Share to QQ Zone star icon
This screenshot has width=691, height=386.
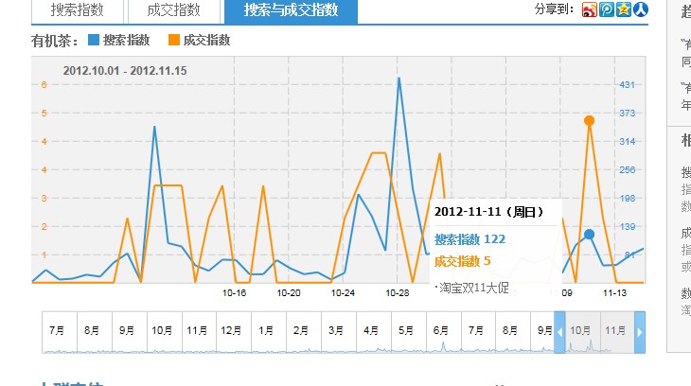point(623,10)
